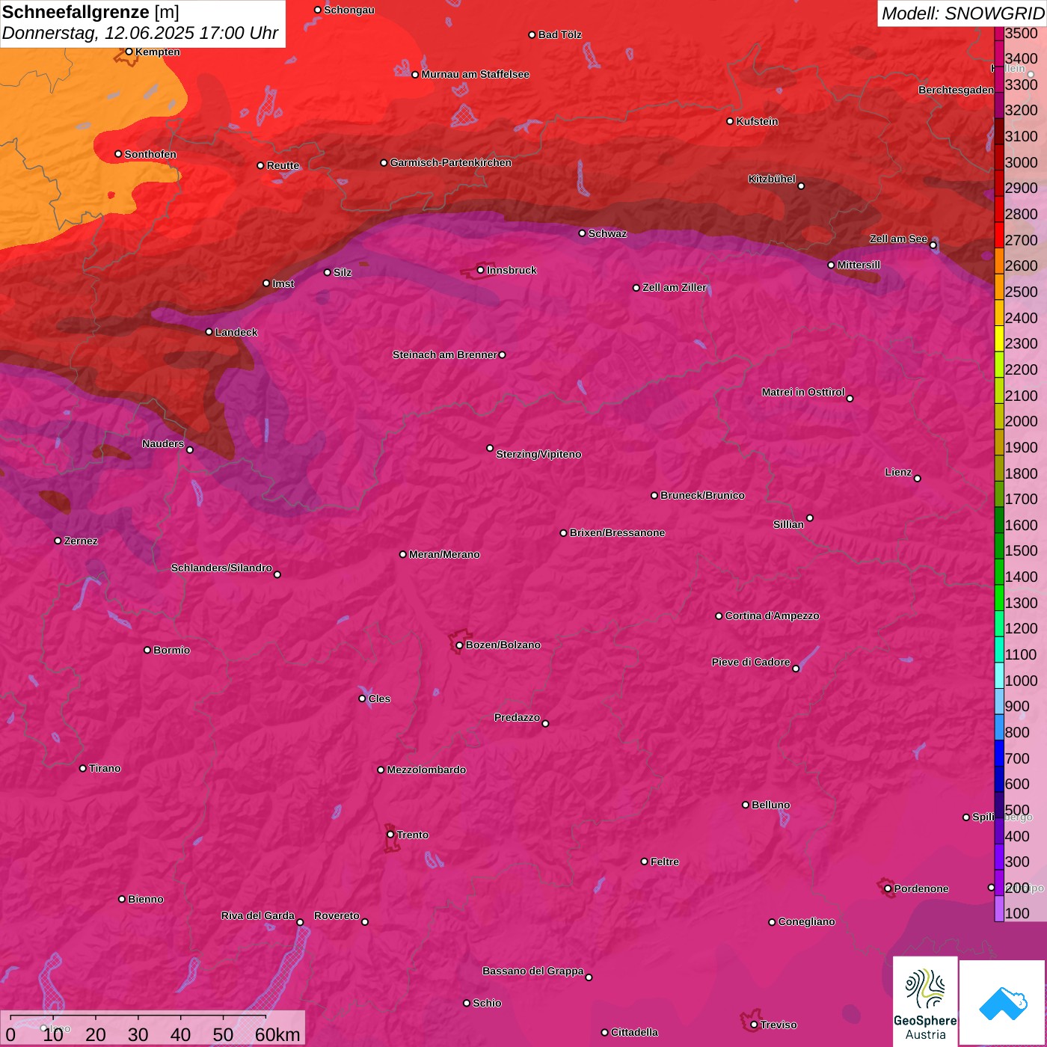Click the date Donnerstag, 12.06.2025 17:00 Uhr
This screenshot has width=1047, height=1047.
point(140,34)
